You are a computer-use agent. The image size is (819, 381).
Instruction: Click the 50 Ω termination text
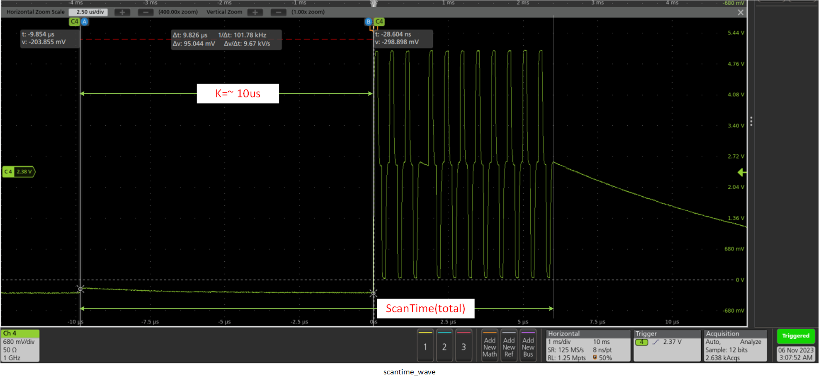click(x=10, y=350)
